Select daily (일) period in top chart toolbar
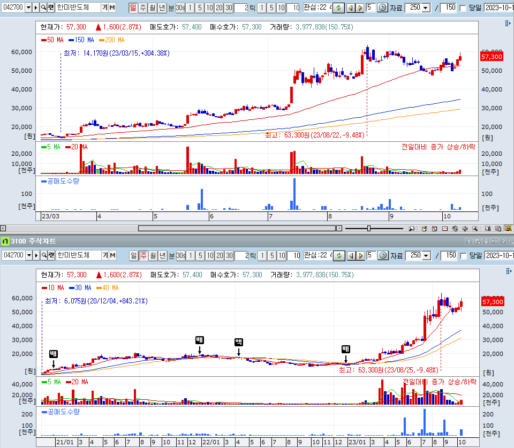The height and width of the screenshot is (448, 514). [x=133, y=7]
